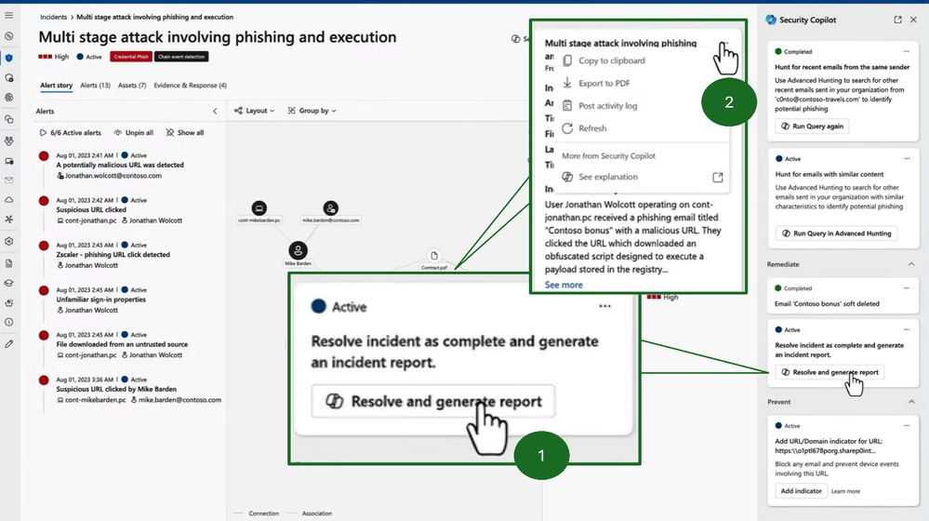Viewport: 929px width, 521px height.
Task: Click the Security Copilot logo icon
Action: [x=771, y=20]
